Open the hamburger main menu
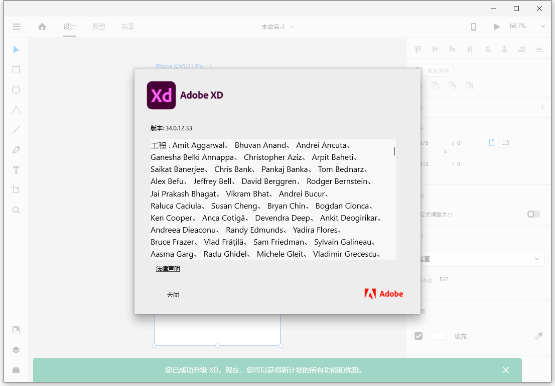Screen dimensions: 555x386 (x=16, y=27)
